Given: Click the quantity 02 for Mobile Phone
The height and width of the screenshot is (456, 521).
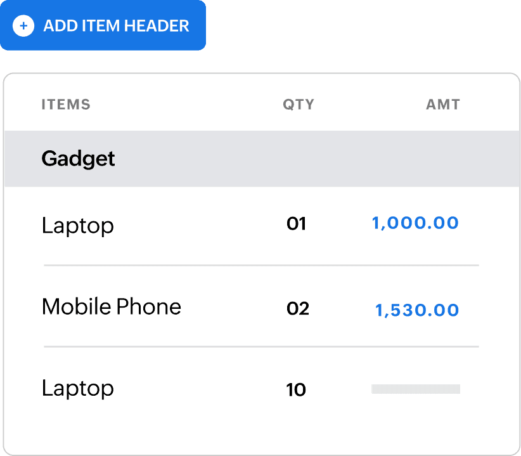Looking at the screenshot, I should (297, 309).
